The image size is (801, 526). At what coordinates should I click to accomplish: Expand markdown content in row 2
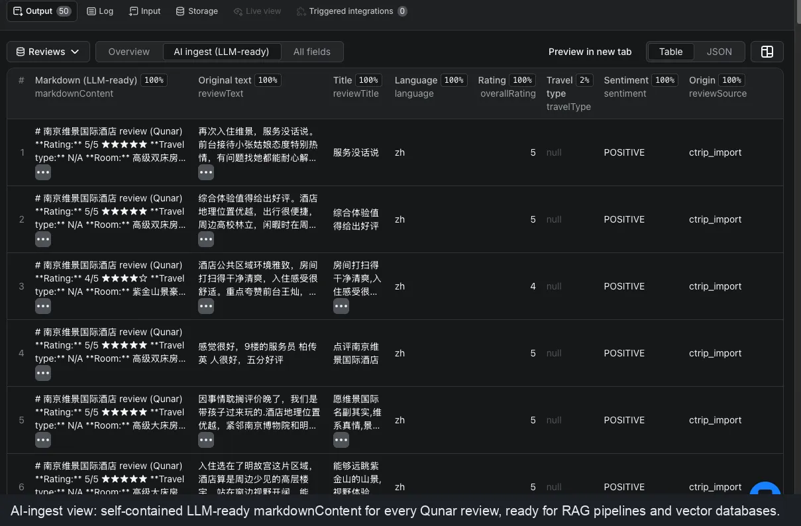tap(43, 239)
